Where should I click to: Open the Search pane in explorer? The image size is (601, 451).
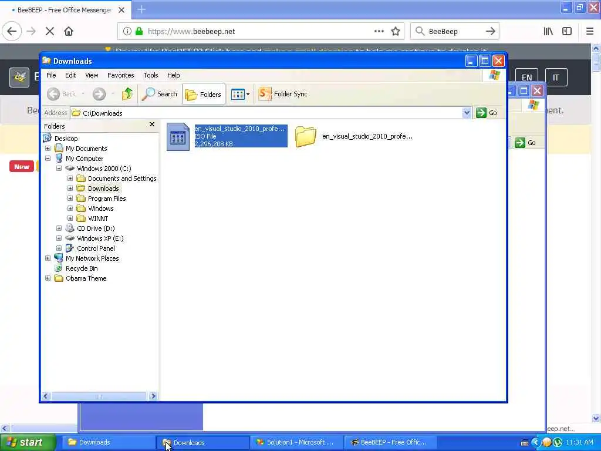[160, 94]
